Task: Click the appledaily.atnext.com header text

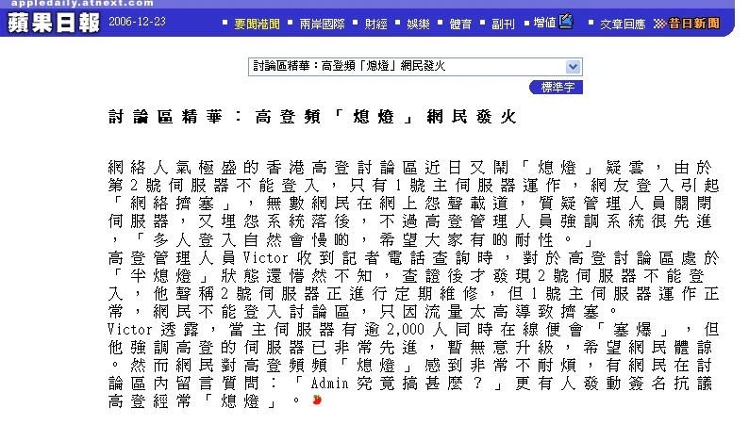Action: [82, 4]
